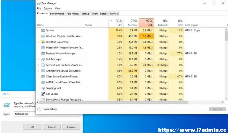Open the Options menu
The image size is (228, 134).
point(48,9)
